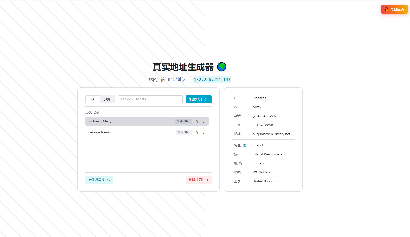Open the George Ramon history row
The width and height of the screenshot is (410, 237).
147,132
